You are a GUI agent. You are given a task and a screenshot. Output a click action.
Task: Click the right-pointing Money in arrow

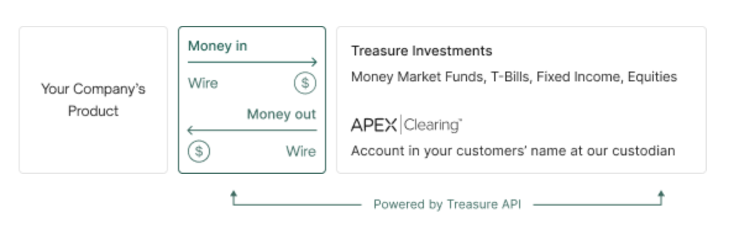253,62
